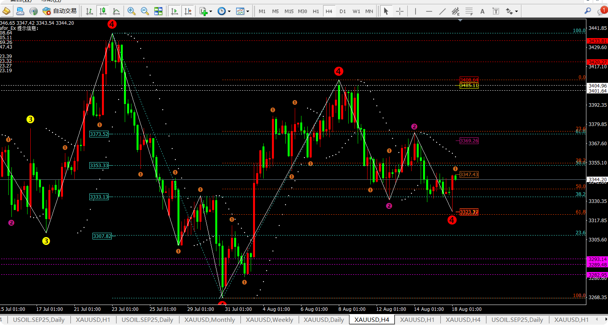The width and height of the screenshot is (608, 325).
Task: Click the Tile Windows icon
Action: (158, 11)
